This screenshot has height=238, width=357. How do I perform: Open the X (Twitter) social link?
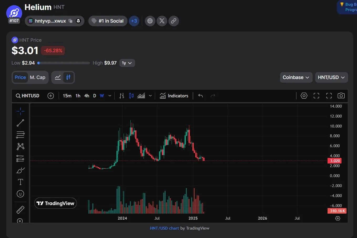[x=162, y=21]
